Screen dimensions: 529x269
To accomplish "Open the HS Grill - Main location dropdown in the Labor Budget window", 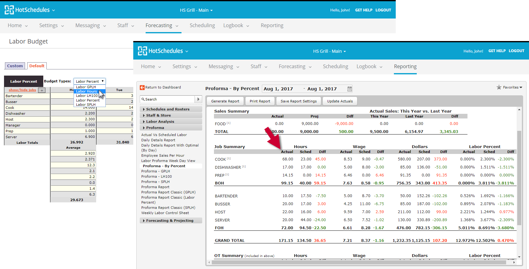I will (x=196, y=10).
